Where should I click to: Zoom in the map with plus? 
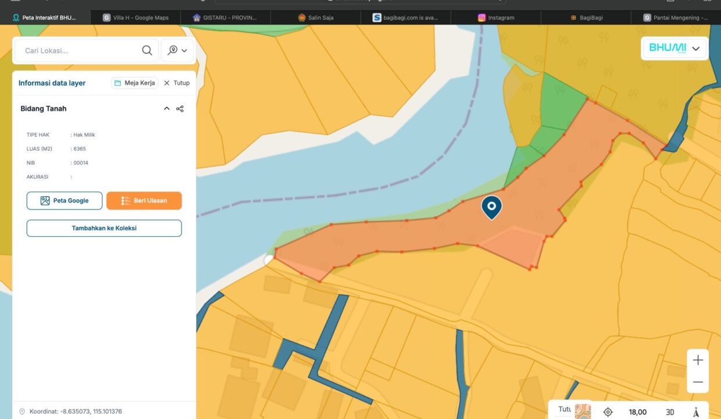coord(698,360)
